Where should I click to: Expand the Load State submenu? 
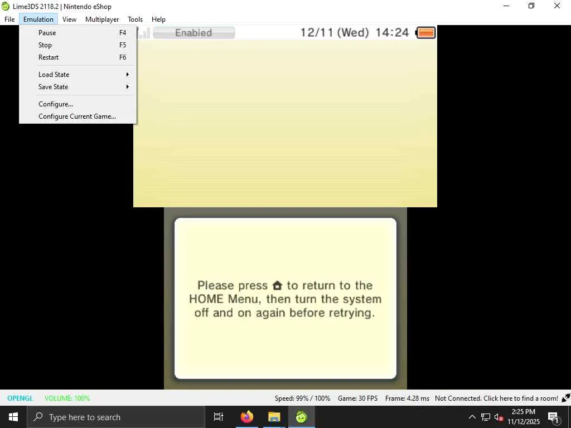click(78, 75)
